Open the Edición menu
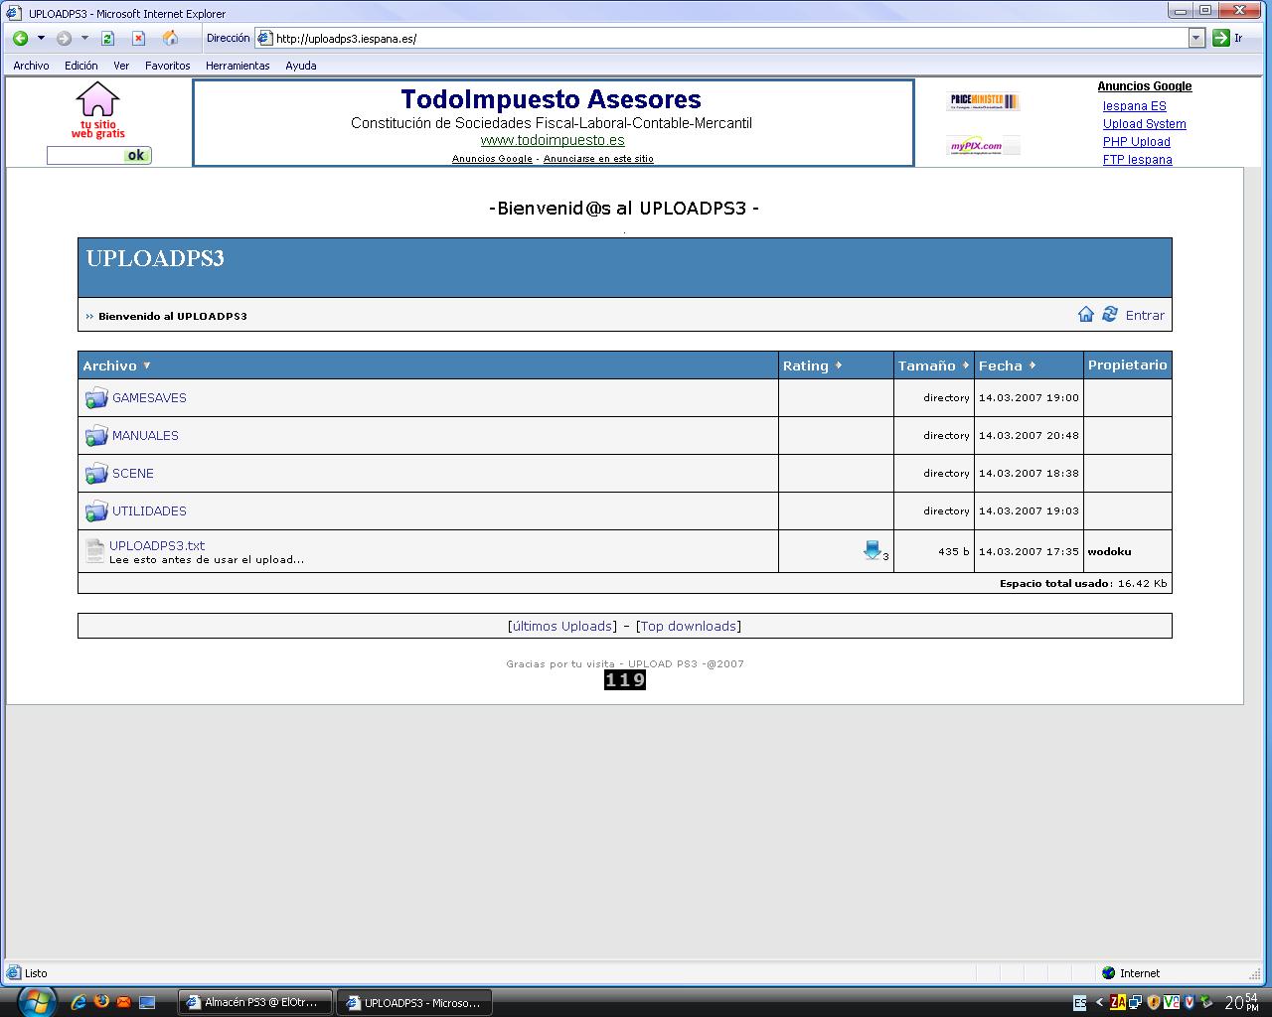 point(81,66)
